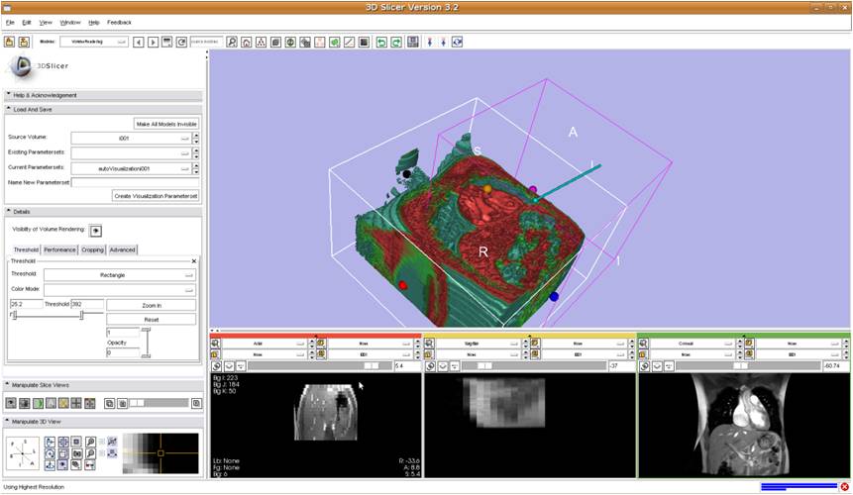Click the zoom-in magnifier in Manipulate 3D View
Image resolution: width=853 pixels, height=495 pixels.
(x=90, y=442)
